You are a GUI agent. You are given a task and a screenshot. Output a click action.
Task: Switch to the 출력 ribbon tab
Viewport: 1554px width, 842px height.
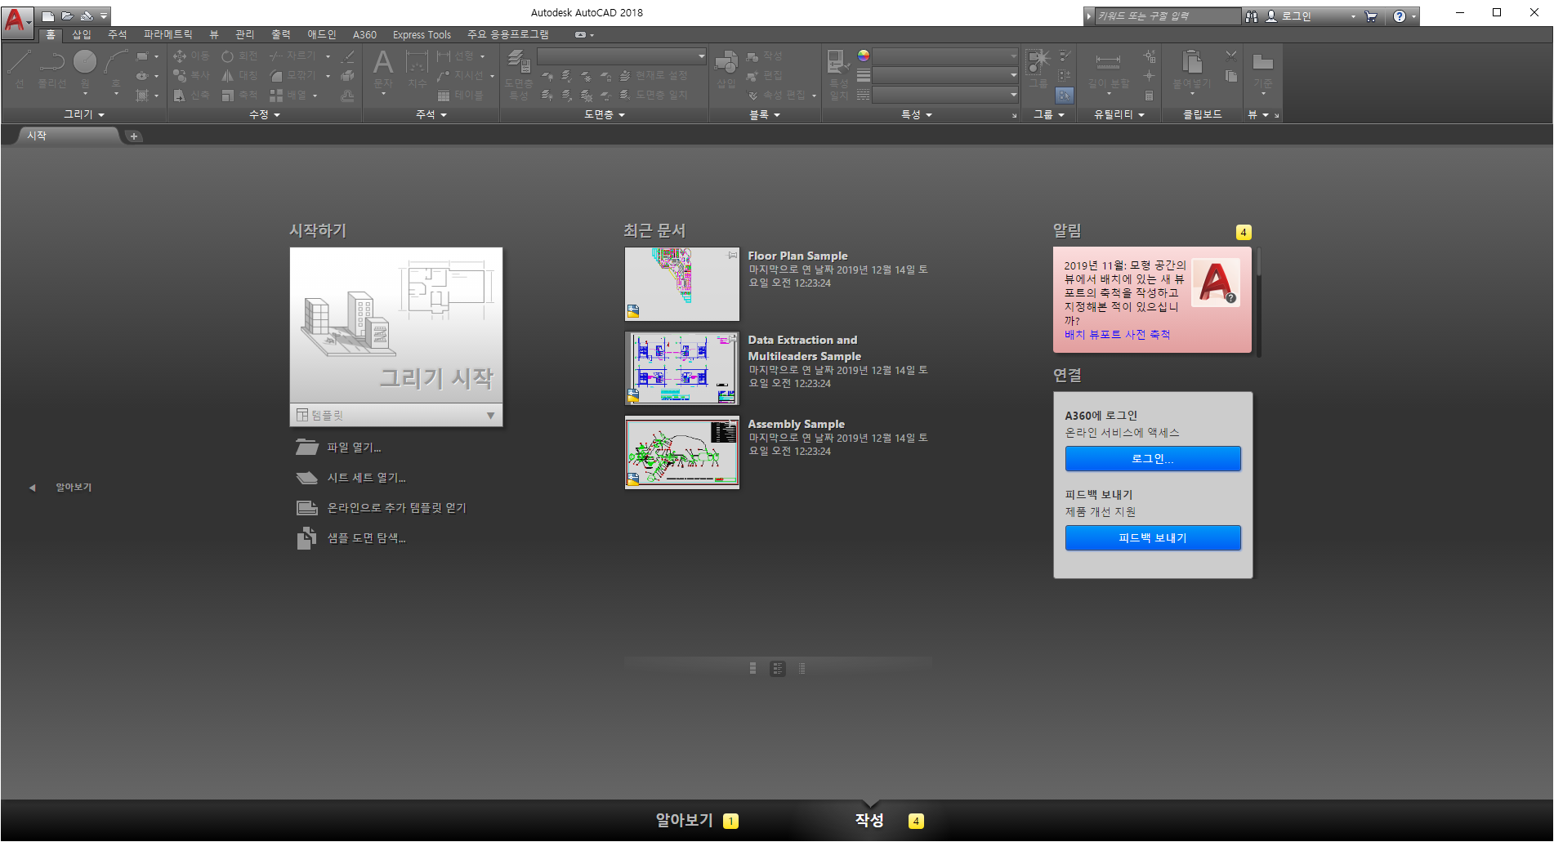281,34
